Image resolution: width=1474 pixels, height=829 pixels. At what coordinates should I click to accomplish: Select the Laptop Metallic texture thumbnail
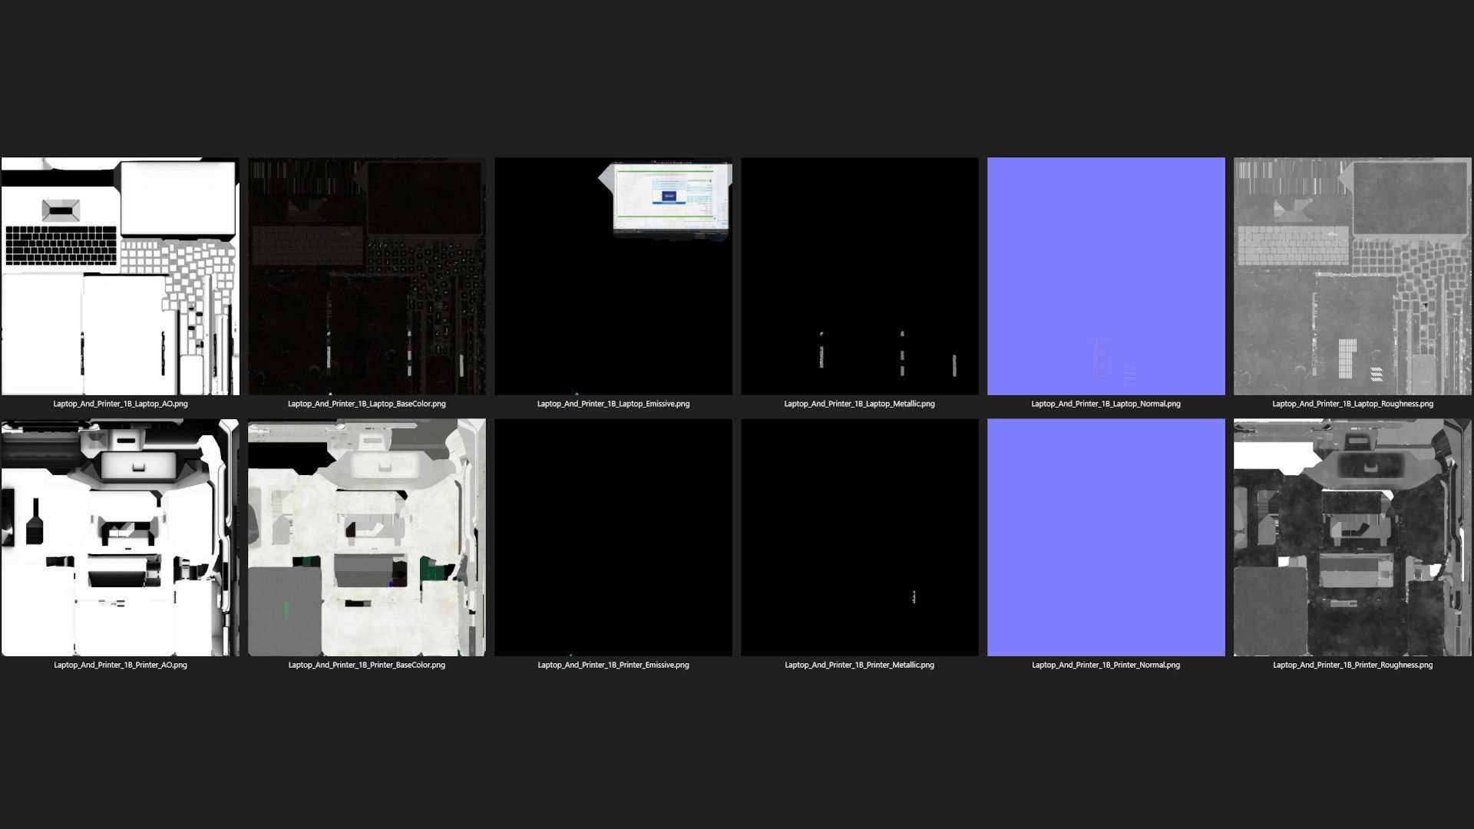(x=860, y=276)
